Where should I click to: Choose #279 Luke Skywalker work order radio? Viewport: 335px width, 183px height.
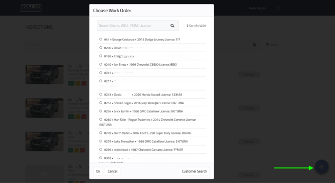pyautogui.click(x=101, y=141)
